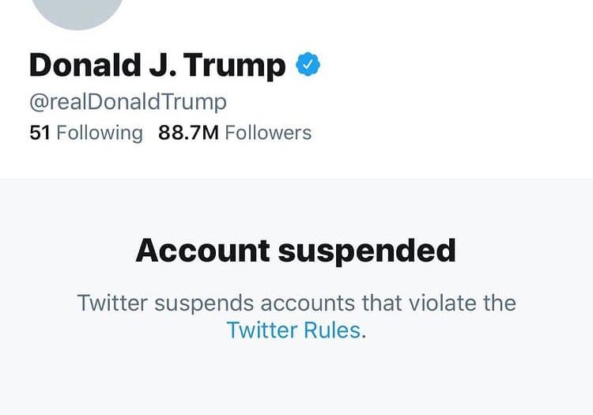Click the word "Account" in the heading

click(x=201, y=251)
